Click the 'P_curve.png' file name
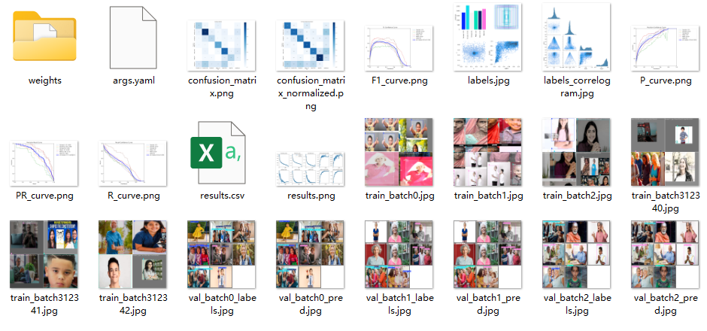This screenshot has width=707, height=331. point(665,81)
